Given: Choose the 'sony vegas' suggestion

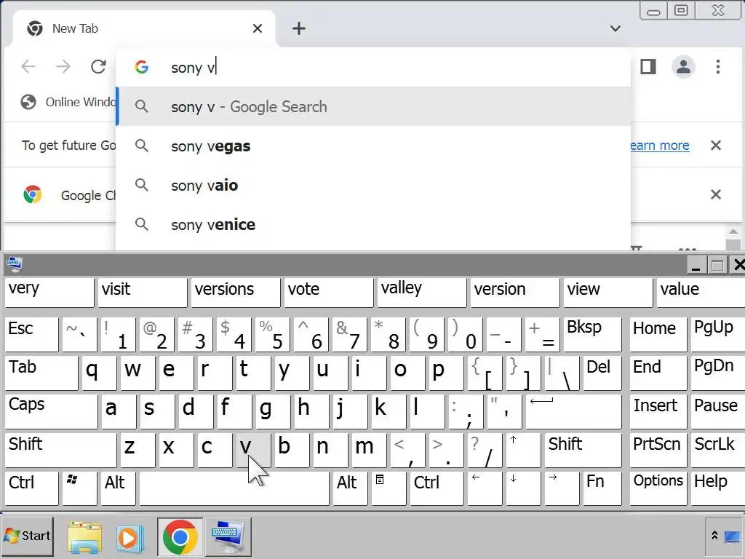Looking at the screenshot, I should tap(373, 146).
